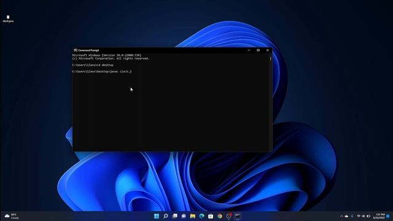Open the Wi-Fi network tray icon
Image resolution: width=393 pixels, height=221 pixels.
tap(359, 216)
